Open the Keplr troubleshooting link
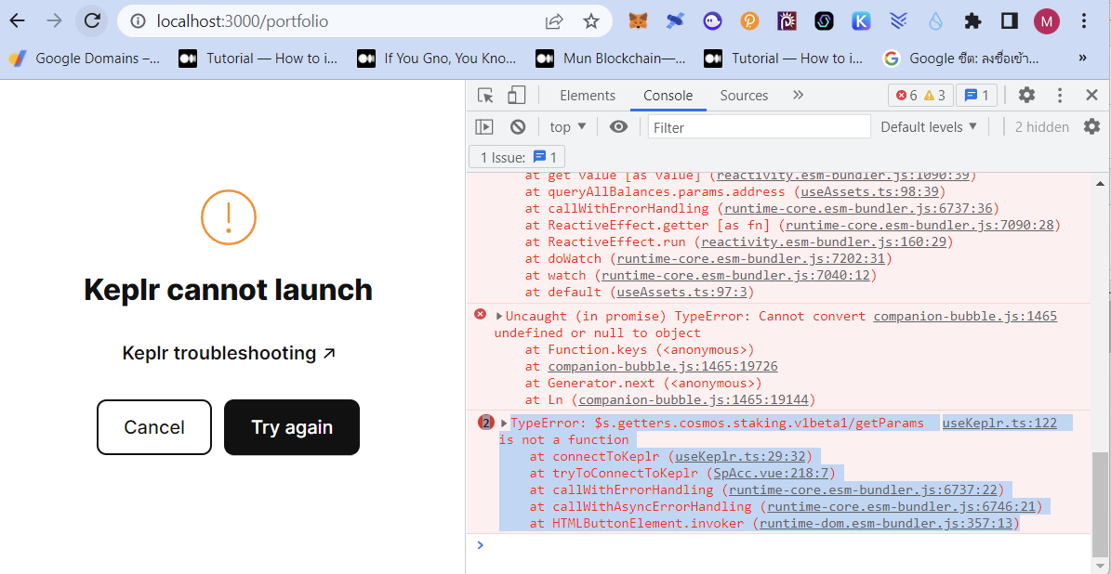Viewport: 1111px width, 574px height. 228,353
